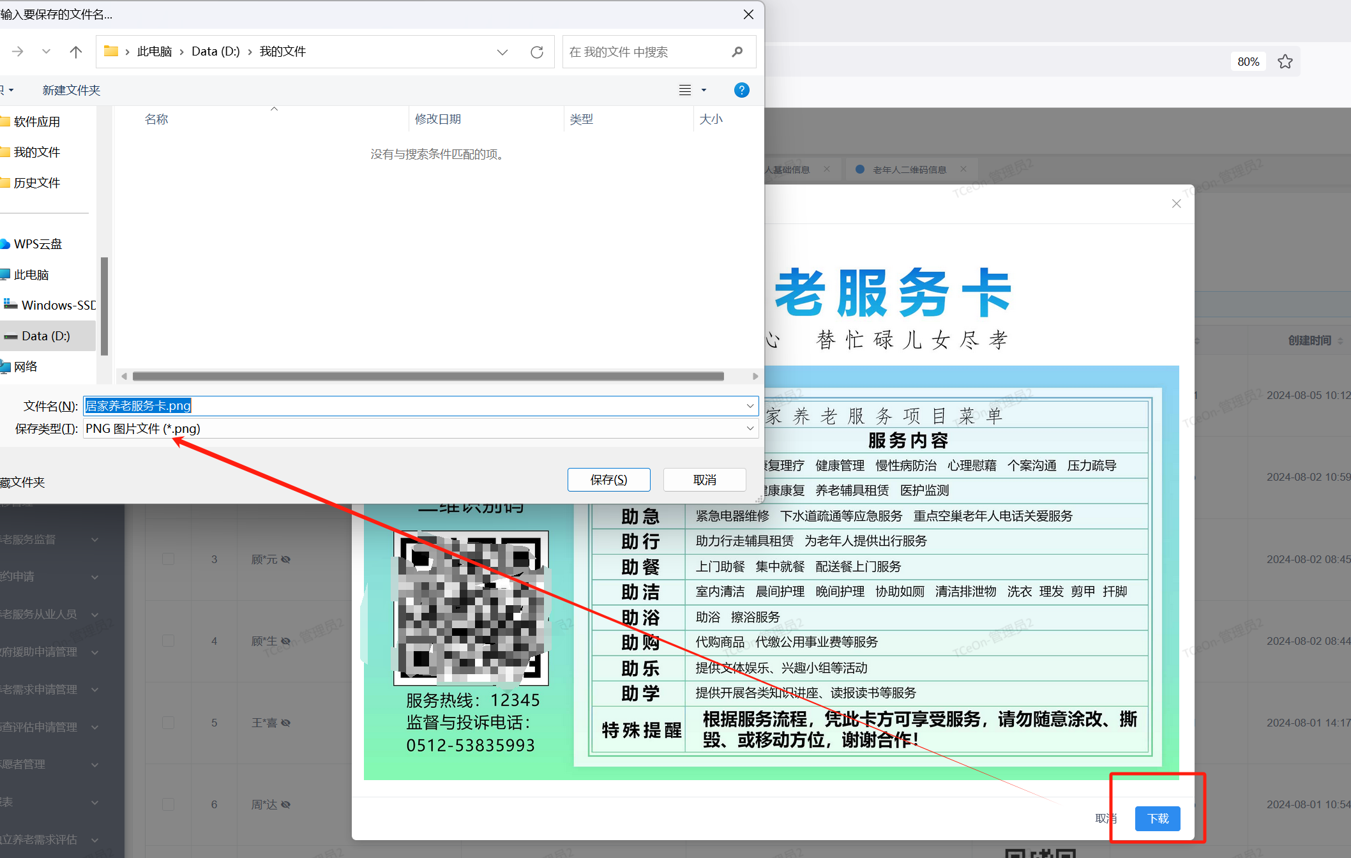This screenshot has width=1351, height=858.
Task: Open the view layout options icon
Action: (x=684, y=90)
